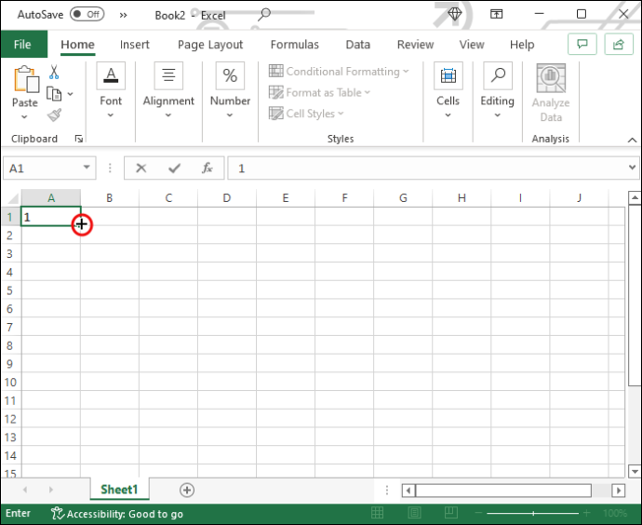Open the Formulas tab
The height and width of the screenshot is (525, 642).
(294, 45)
